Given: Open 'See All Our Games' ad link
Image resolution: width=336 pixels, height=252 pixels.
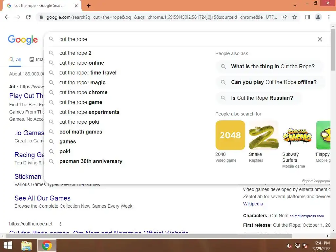Looking at the screenshot, I should pyautogui.click(x=42, y=198).
